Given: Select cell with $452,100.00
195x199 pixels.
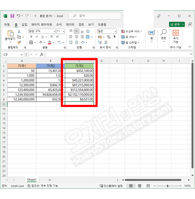Looking at the screenshot, I should point(79,71).
